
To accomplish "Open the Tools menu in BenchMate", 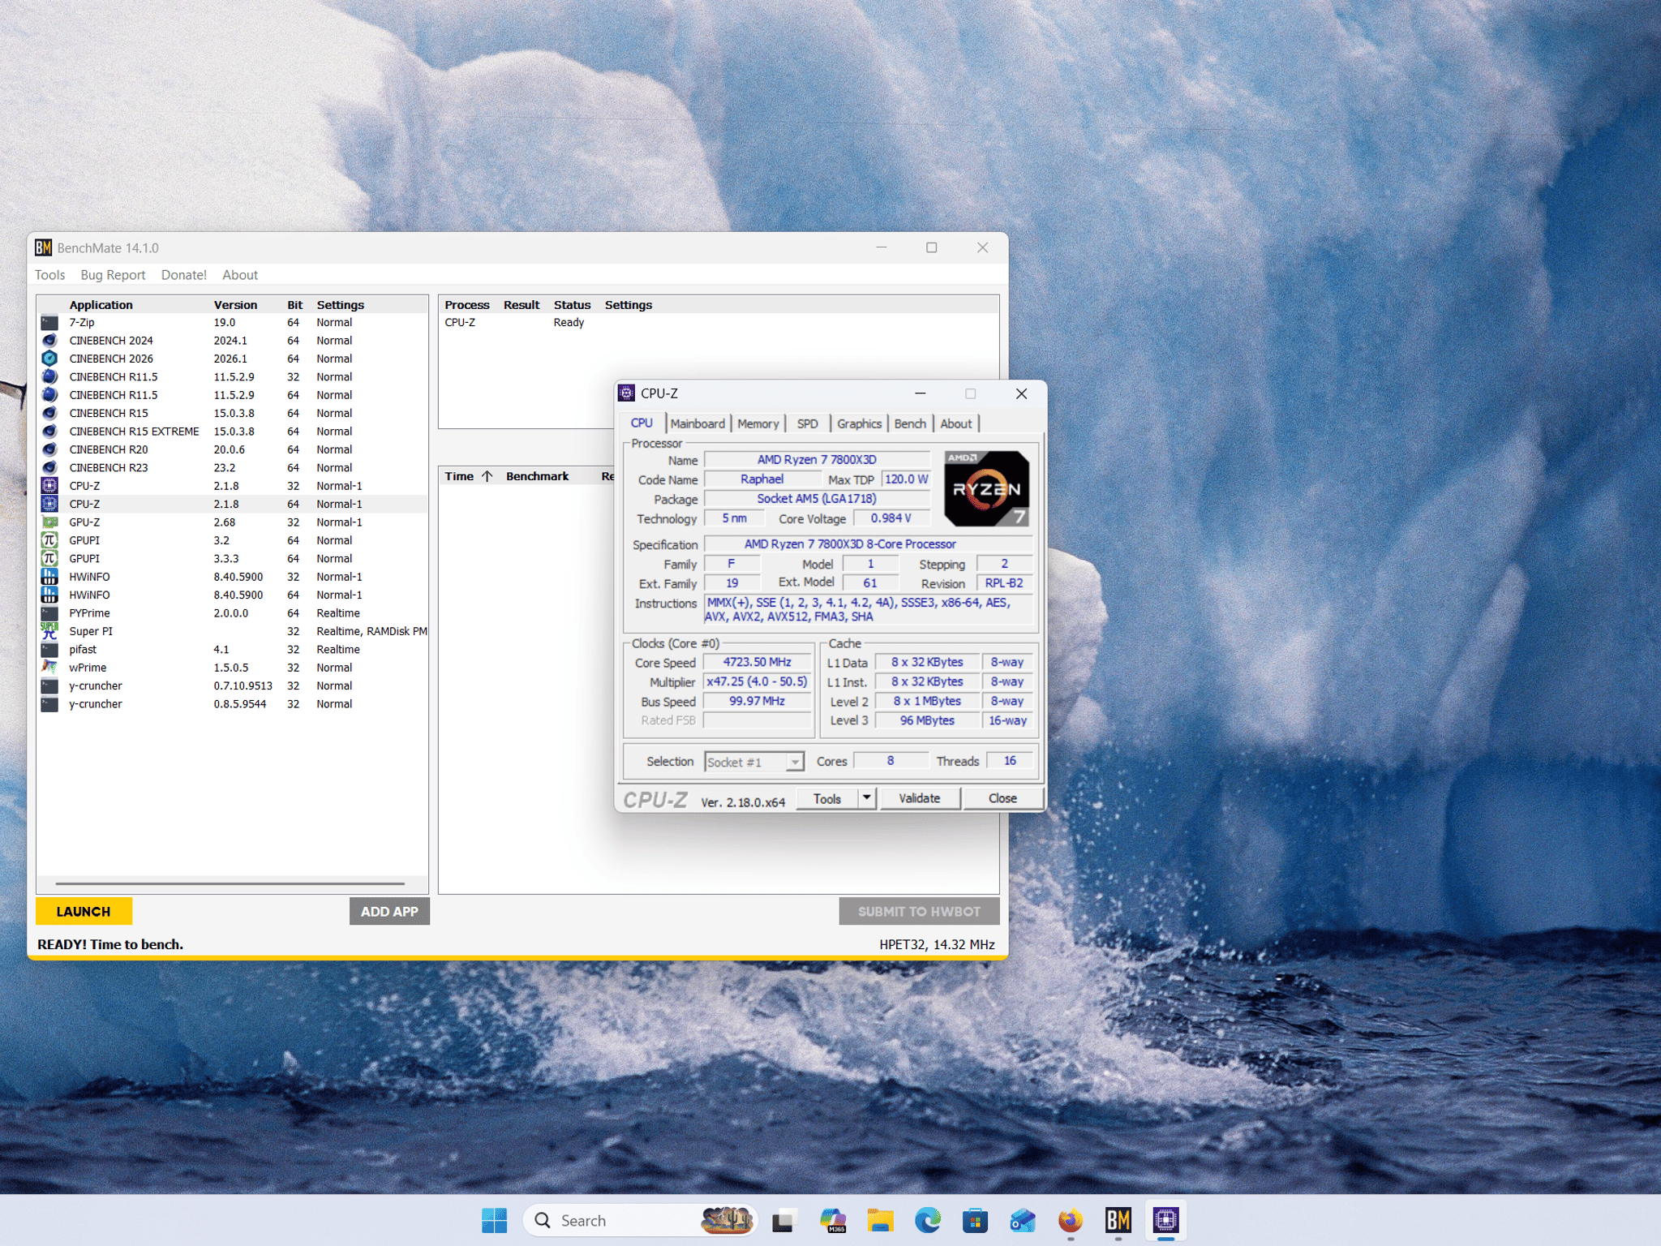I will pos(49,275).
